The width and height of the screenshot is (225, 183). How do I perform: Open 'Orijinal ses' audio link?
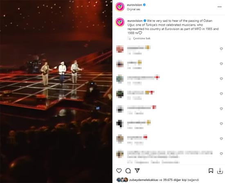tap(133, 9)
